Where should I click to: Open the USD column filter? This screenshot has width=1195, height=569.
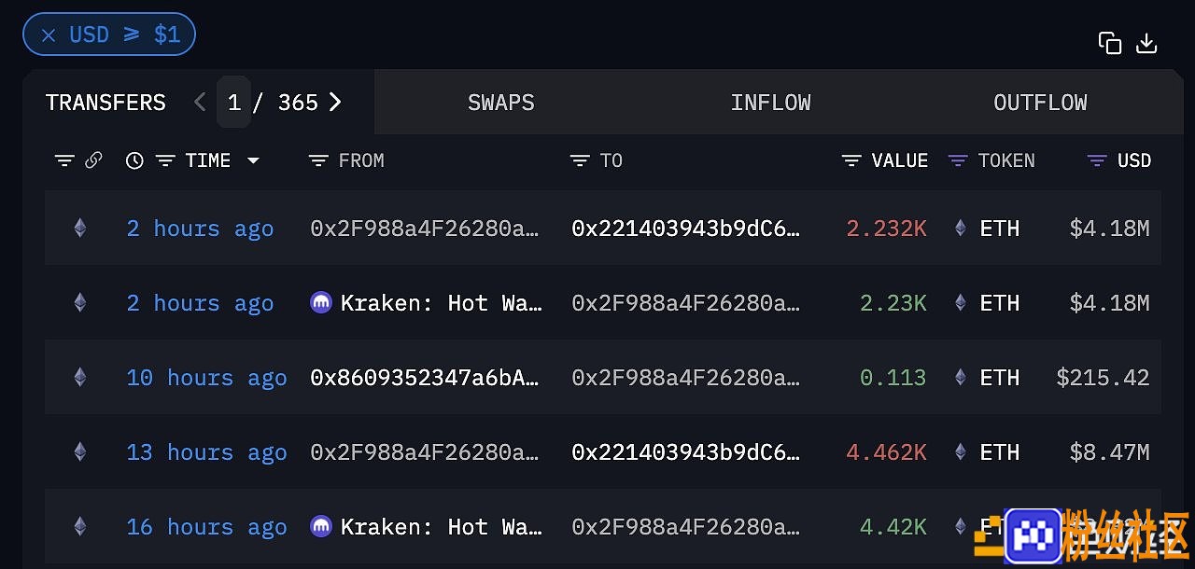pyautogui.click(x=1097, y=160)
